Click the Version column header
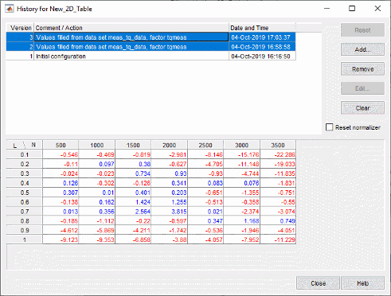The width and height of the screenshot is (391, 296). coord(21,28)
